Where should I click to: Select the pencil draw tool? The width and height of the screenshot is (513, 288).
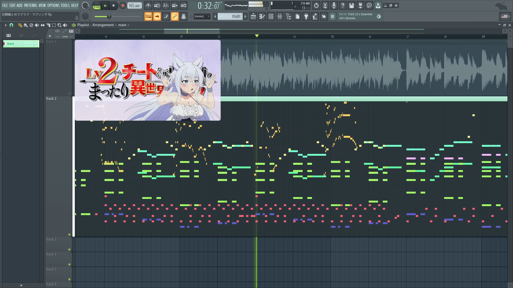[20, 25]
